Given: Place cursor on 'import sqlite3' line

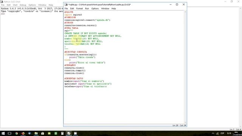Looking at the screenshot, I should point(73,15).
